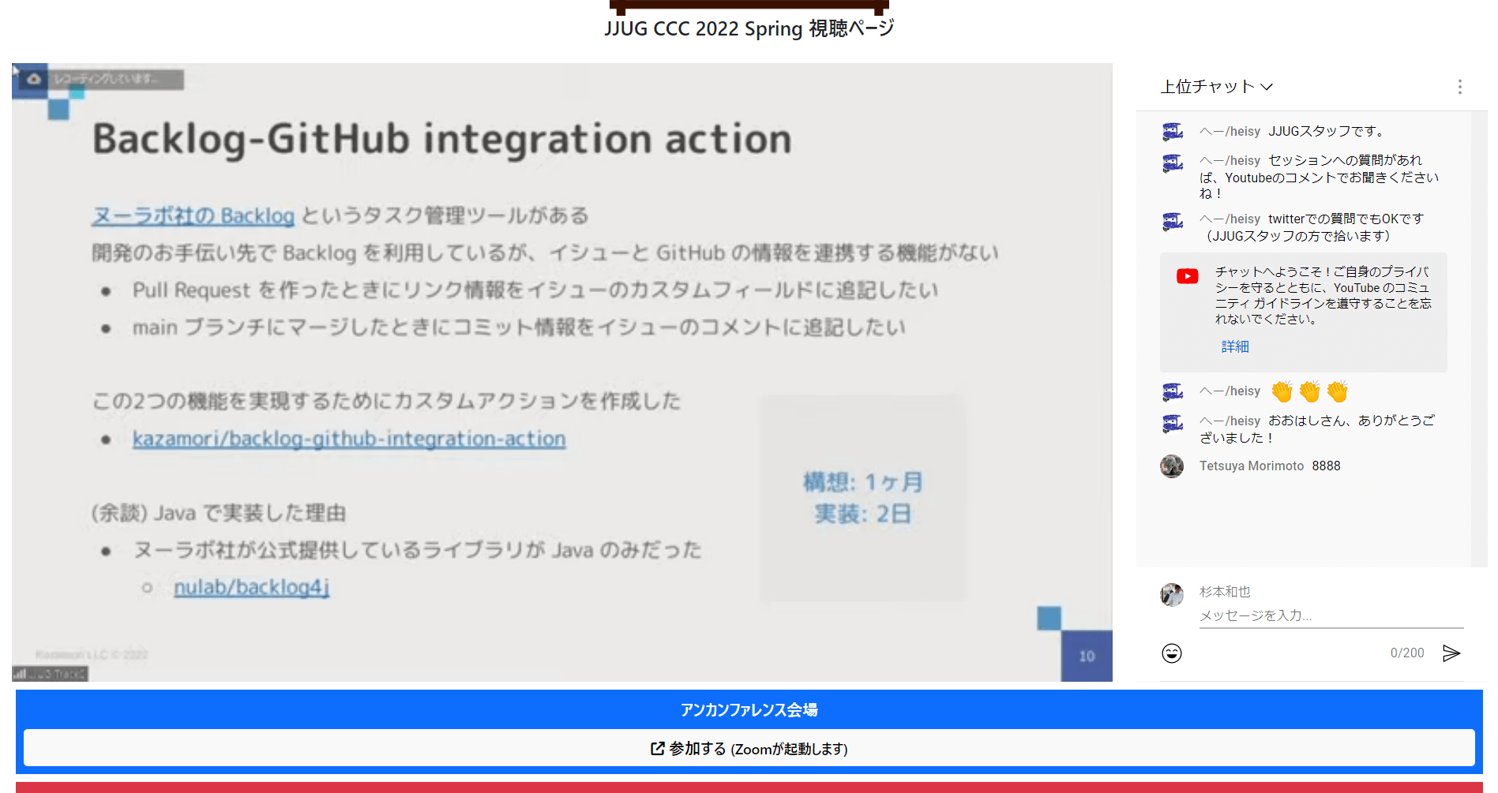Image resolution: width=1498 pixels, height=793 pixels.
Task: Click the '開発のお手伝い先で Backlog' slide line
Action: 545,252
